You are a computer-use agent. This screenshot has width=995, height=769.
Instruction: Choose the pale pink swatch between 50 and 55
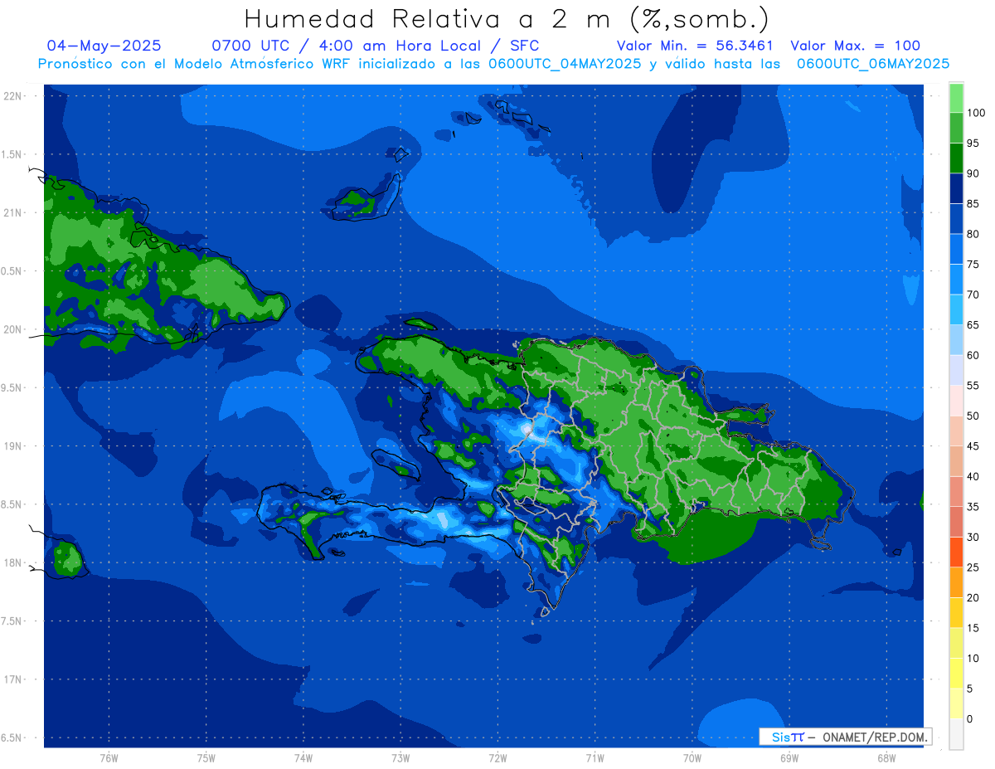coord(956,401)
